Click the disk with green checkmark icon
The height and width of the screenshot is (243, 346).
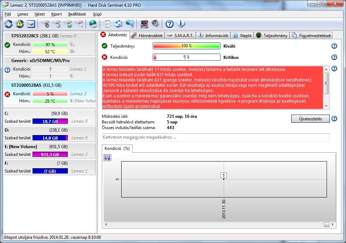(68, 24)
